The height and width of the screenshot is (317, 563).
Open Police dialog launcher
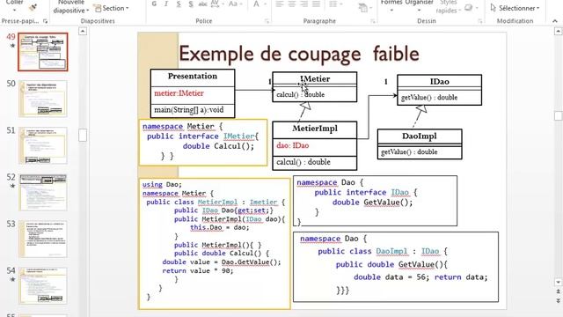point(267,21)
